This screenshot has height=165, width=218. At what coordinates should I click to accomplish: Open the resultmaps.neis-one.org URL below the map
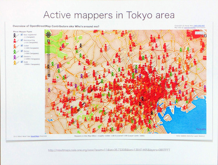point(109,150)
